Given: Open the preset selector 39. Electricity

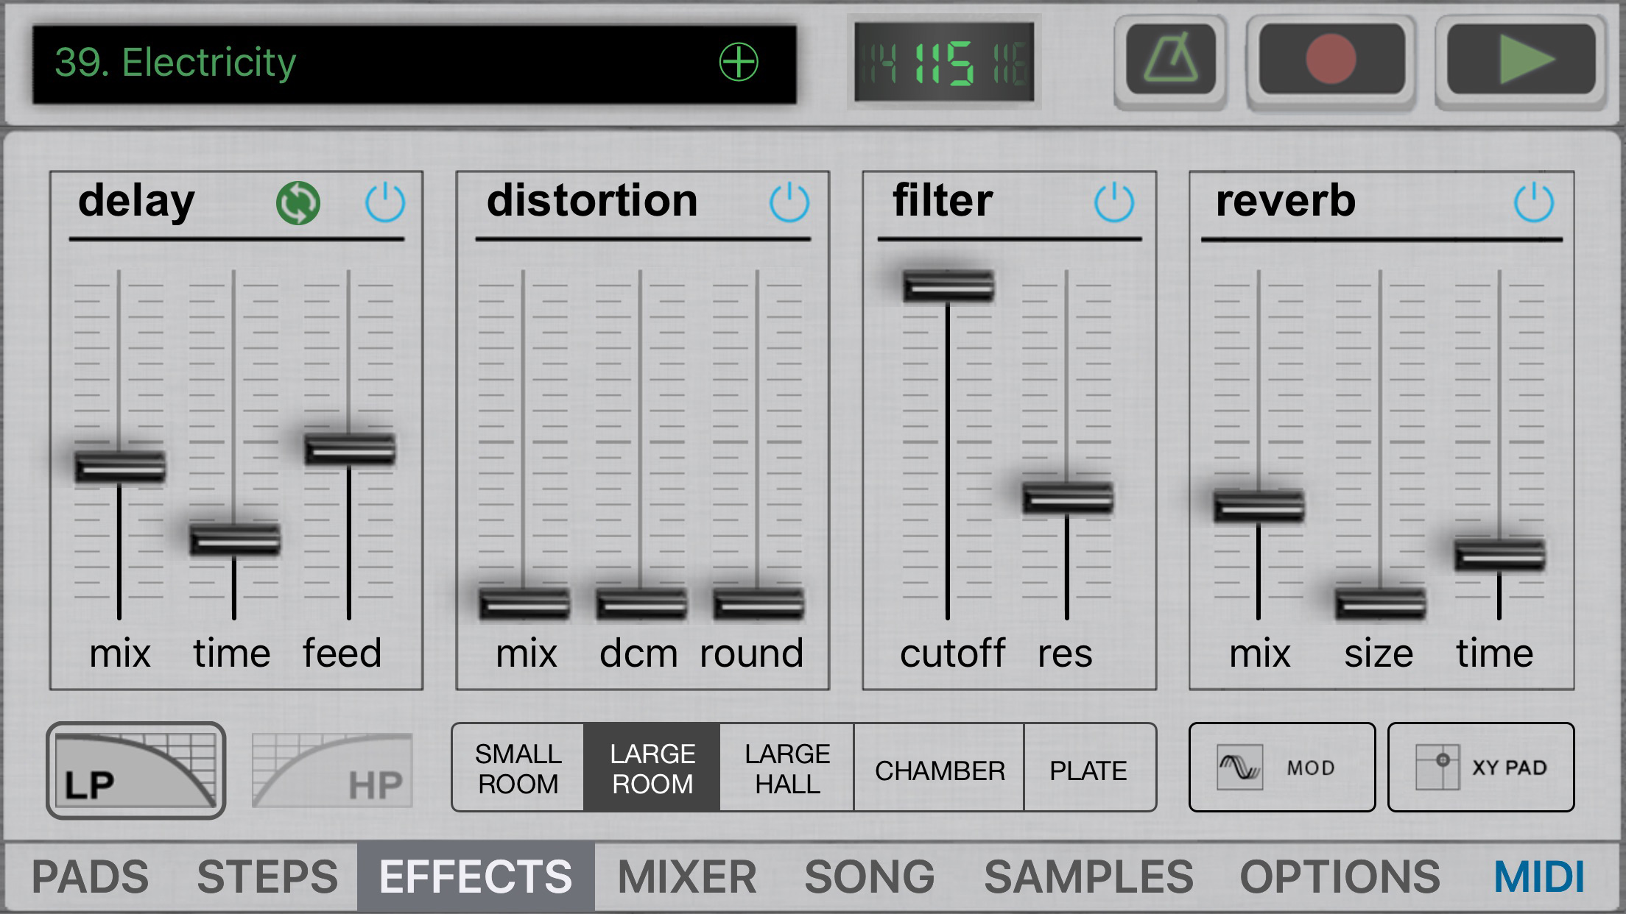Looking at the screenshot, I should [x=368, y=63].
